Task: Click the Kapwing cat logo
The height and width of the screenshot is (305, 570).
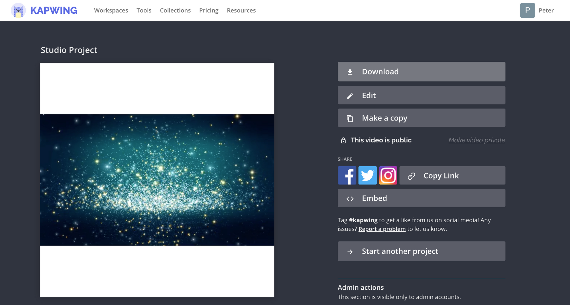Action: [18, 10]
